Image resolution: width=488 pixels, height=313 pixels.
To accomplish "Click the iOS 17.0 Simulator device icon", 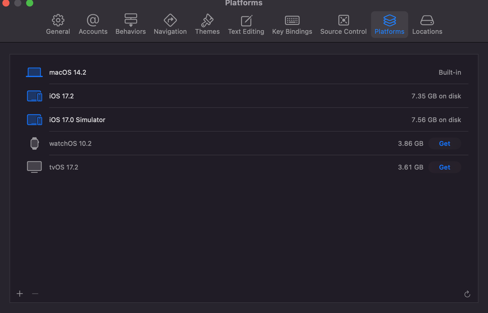I will [34, 120].
